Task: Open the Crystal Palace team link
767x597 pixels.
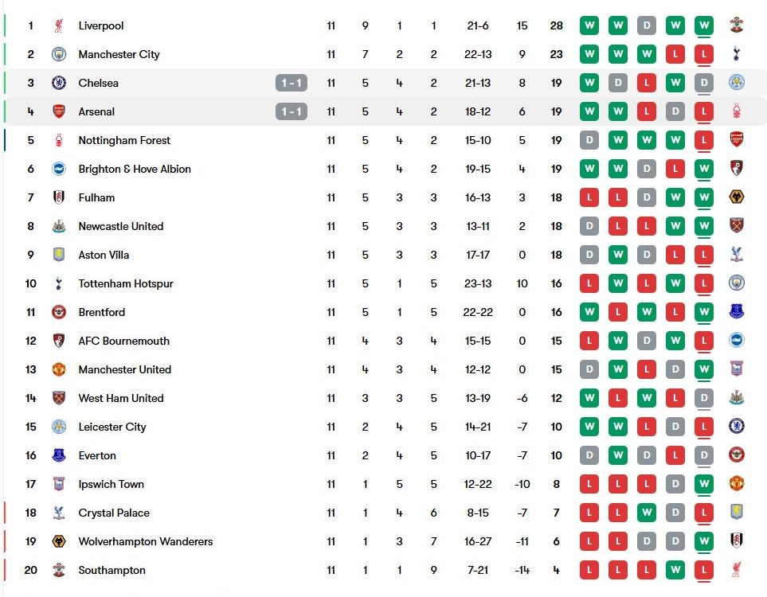Action: click(114, 513)
